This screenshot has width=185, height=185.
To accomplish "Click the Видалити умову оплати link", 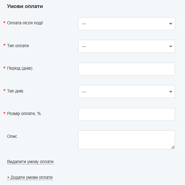I will [x=30, y=162].
